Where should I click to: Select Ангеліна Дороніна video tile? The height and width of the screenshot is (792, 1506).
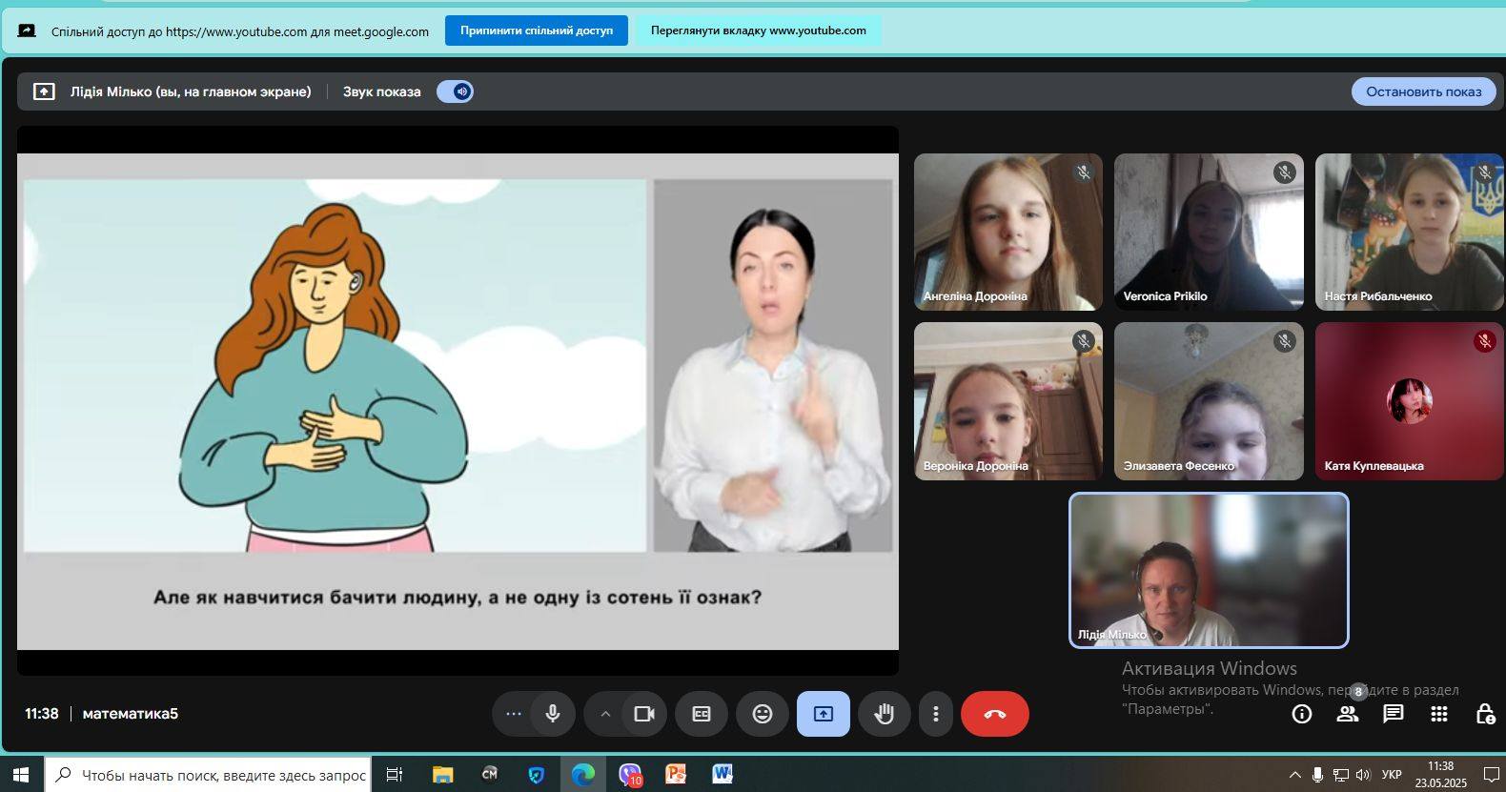[1008, 232]
